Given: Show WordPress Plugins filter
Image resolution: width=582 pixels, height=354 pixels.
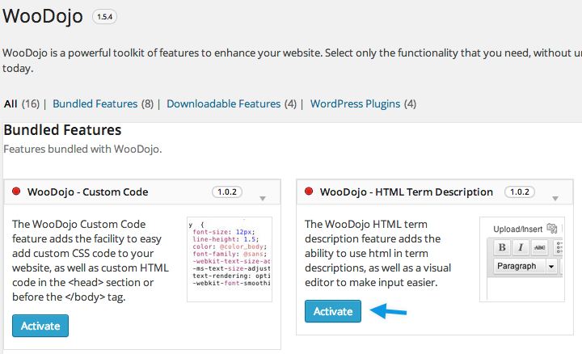Looking at the screenshot, I should pos(355,104).
